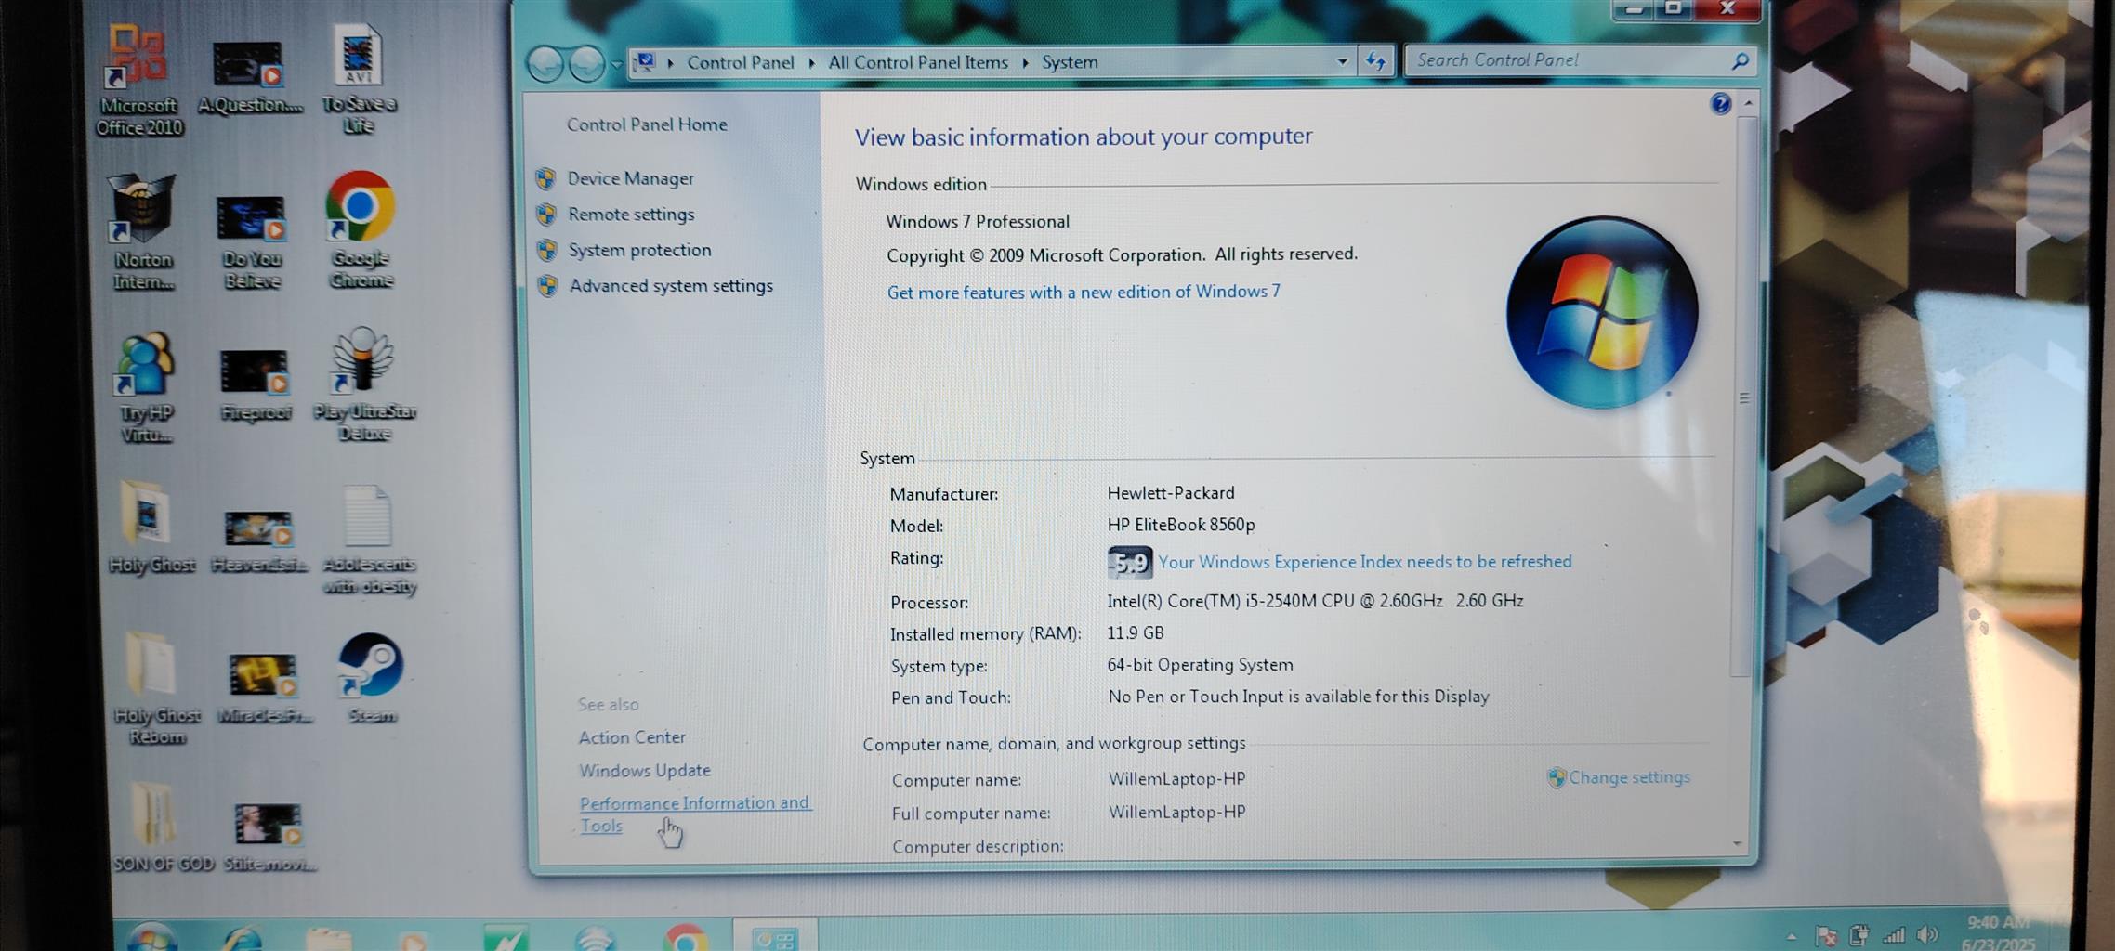The image size is (2115, 951).
Task: Click the Windows Experience Index refresh link
Action: pyautogui.click(x=1364, y=562)
